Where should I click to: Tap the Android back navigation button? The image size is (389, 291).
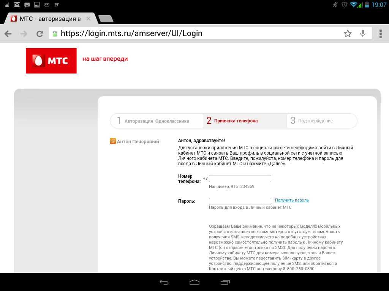tap(164, 282)
